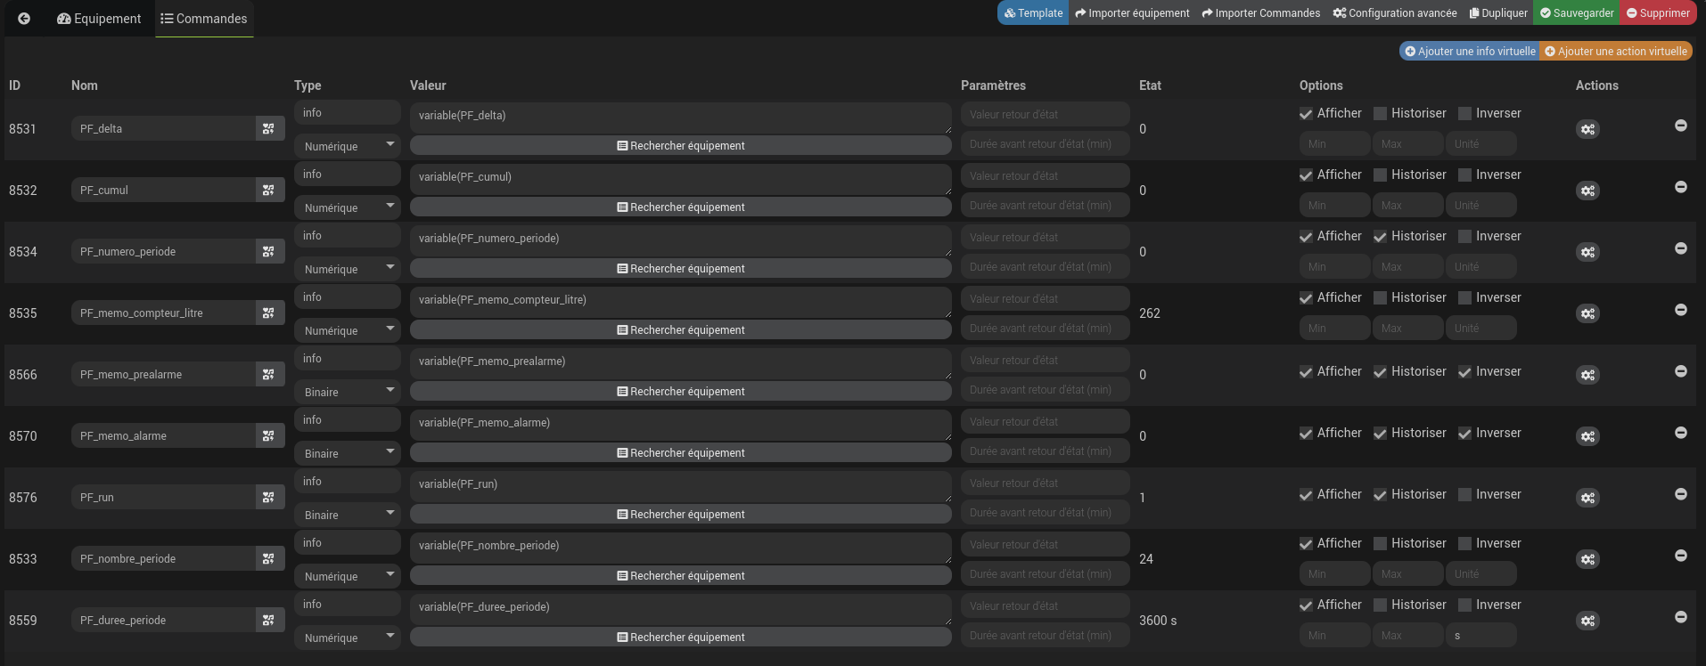1706x666 pixels.
Task: Enable Historiser for PF_cumul
Action: click(x=1380, y=175)
